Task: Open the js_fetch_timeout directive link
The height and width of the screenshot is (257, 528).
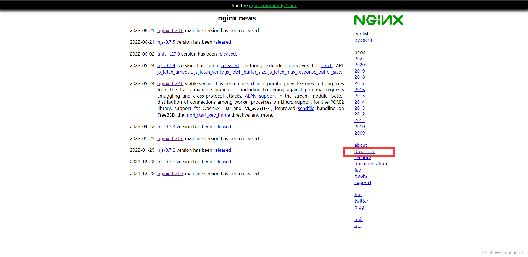Action: click(x=175, y=72)
